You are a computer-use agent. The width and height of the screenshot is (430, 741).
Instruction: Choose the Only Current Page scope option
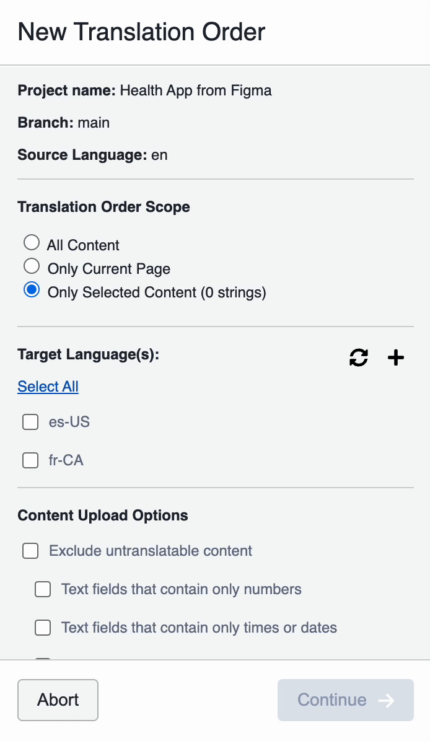click(32, 266)
